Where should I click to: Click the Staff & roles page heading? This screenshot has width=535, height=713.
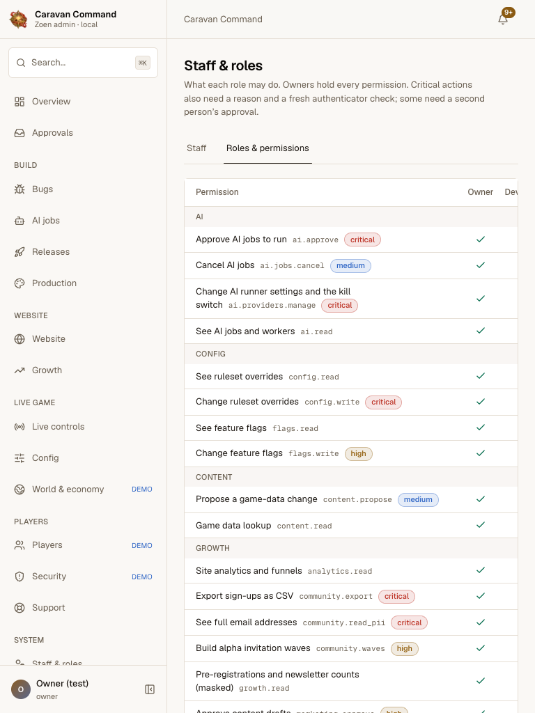click(224, 66)
